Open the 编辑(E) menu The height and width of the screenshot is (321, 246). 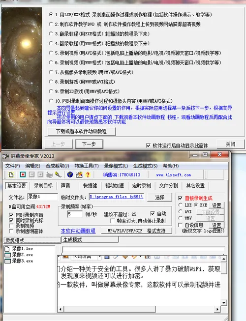tap(33, 166)
